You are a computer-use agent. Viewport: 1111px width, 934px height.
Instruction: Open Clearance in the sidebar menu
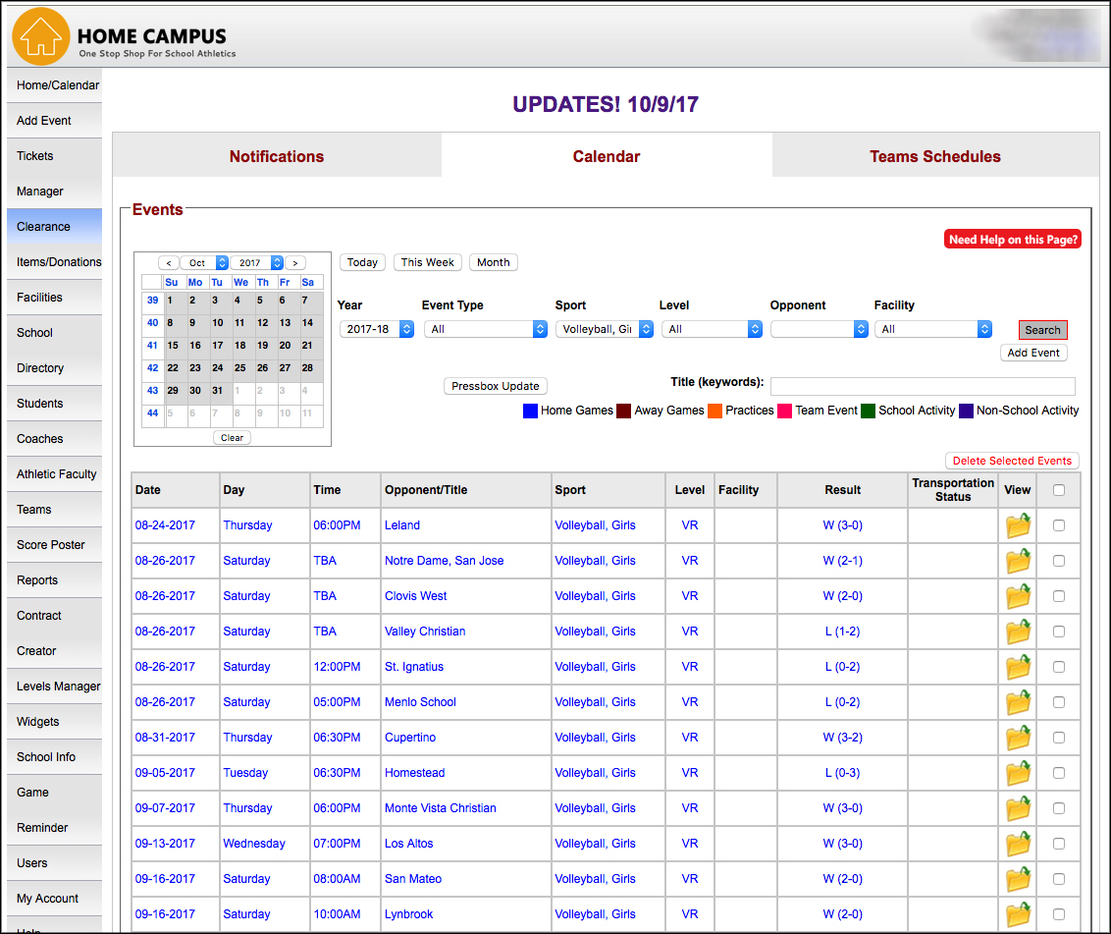tap(55, 227)
